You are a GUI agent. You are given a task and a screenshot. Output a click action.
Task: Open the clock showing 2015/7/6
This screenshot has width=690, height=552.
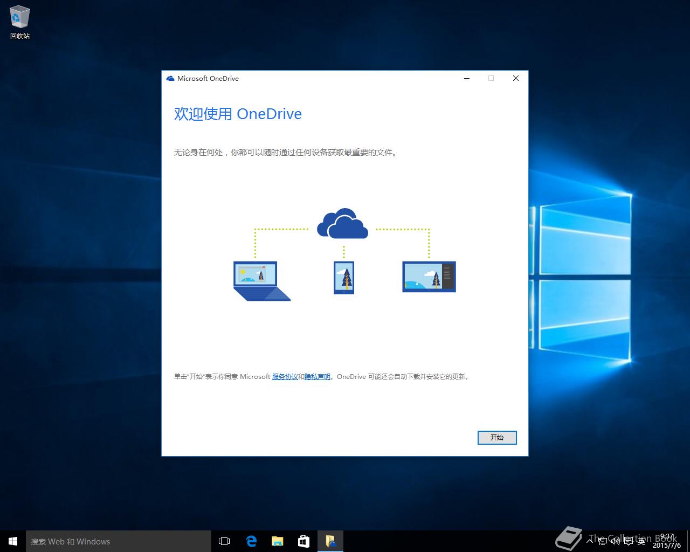click(666, 541)
